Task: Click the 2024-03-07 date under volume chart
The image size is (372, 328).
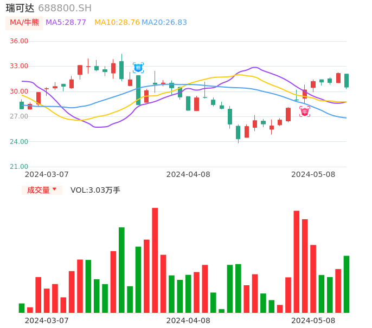Action: click(47, 320)
